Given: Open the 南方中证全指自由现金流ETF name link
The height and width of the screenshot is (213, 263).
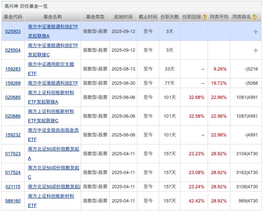Looking at the screenshot, I should [53, 135].
